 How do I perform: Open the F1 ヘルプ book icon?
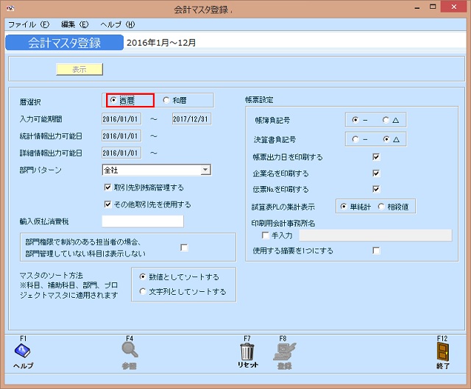(x=23, y=351)
